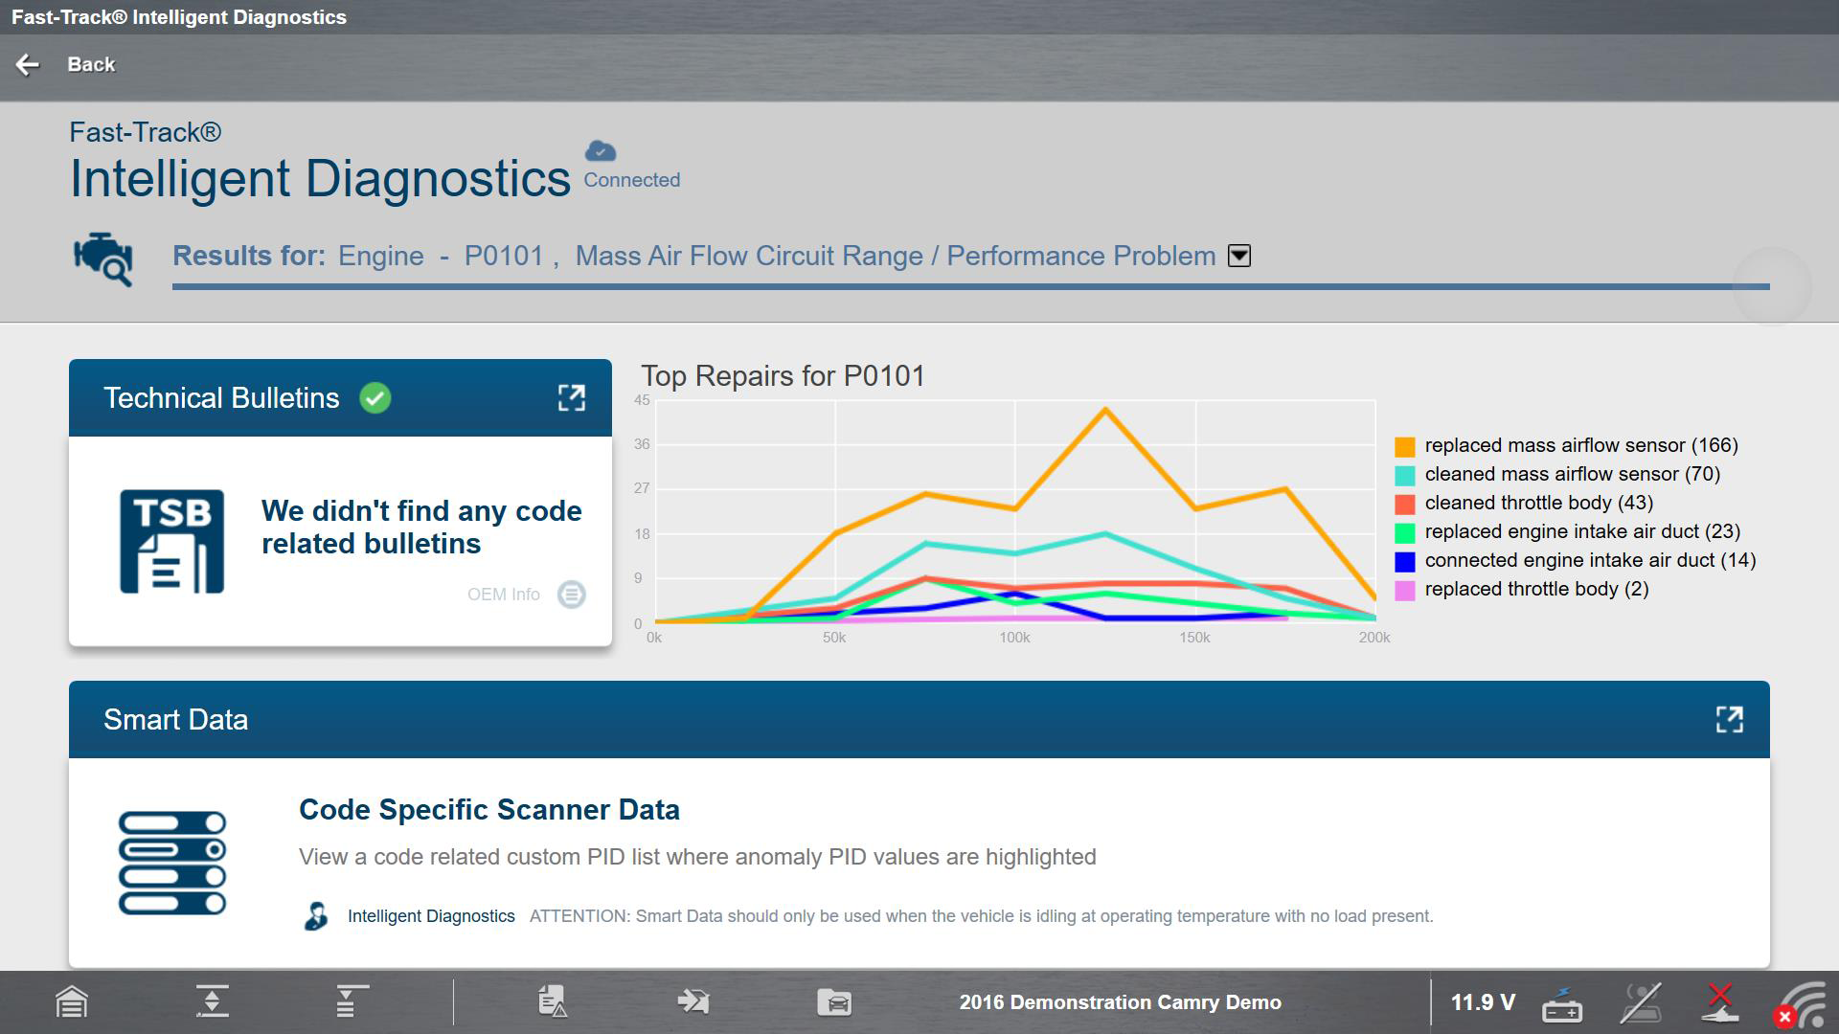Toggle replaced mass airflow sensor legend series
This screenshot has width=1839, height=1034.
point(1580,445)
